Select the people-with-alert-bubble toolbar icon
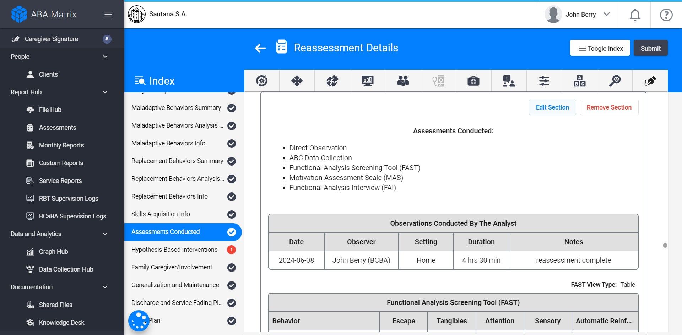The image size is (682, 335). pos(509,81)
